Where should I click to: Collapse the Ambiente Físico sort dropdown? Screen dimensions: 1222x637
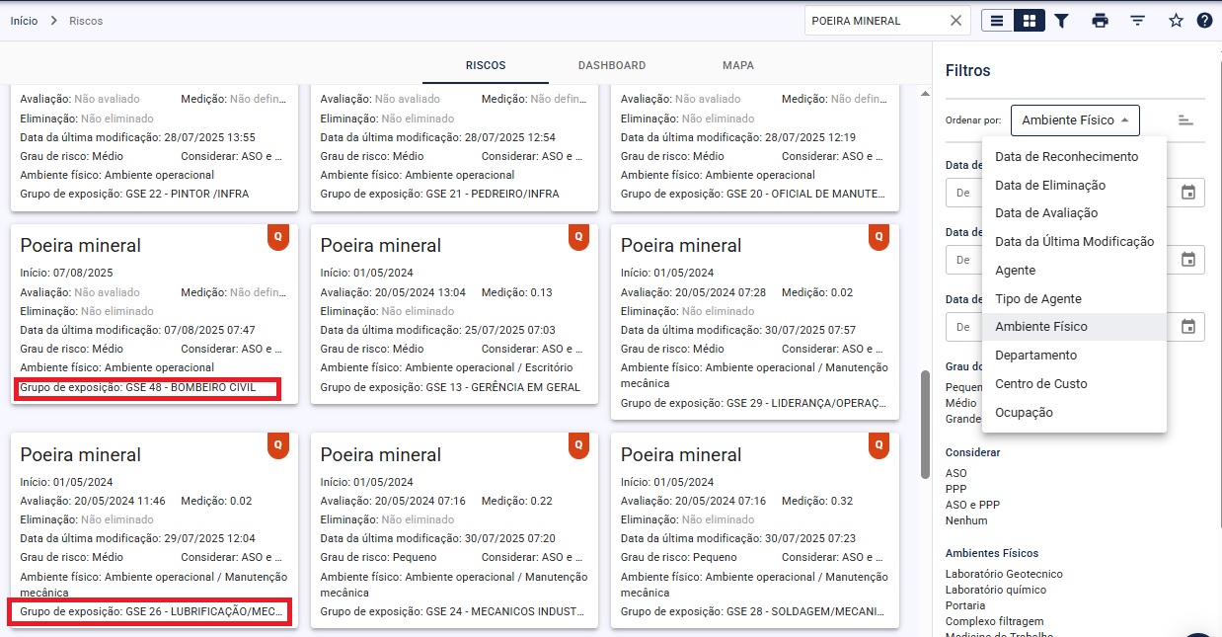[1074, 120]
